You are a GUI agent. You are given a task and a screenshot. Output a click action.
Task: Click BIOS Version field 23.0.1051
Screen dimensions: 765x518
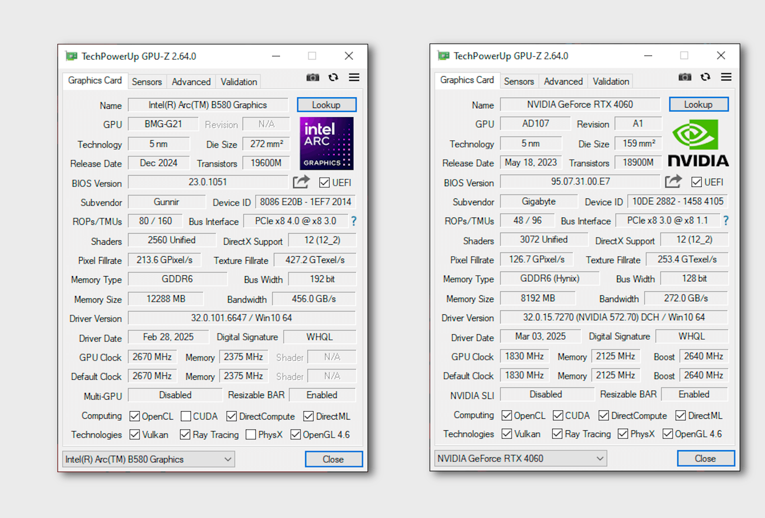coord(208,182)
